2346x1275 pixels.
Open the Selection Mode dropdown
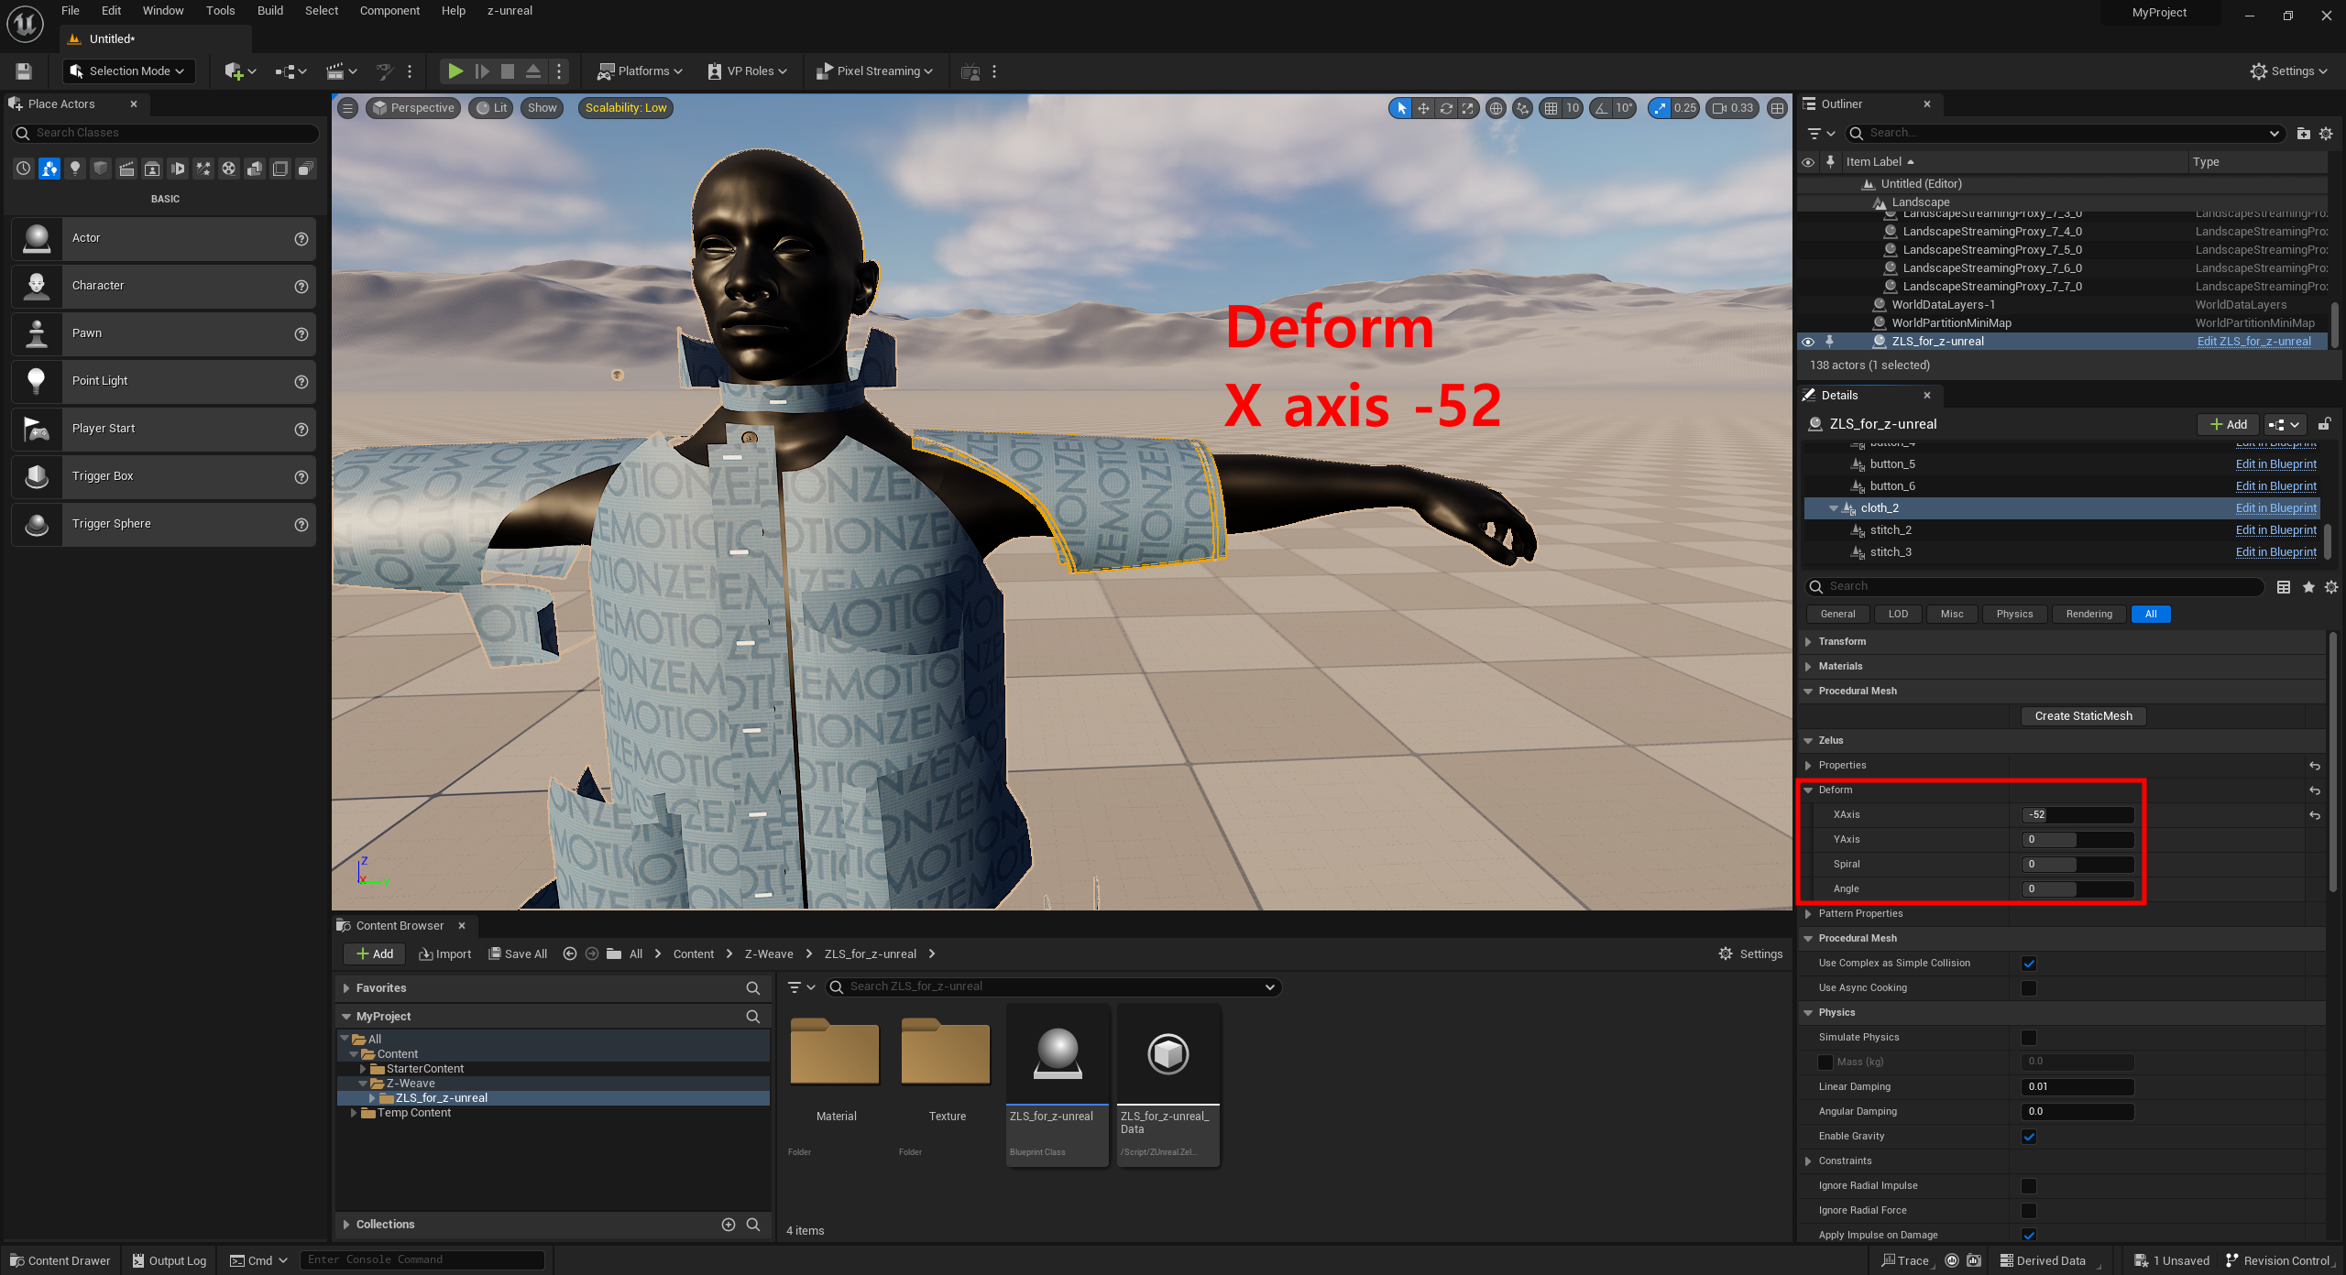pyautogui.click(x=128, y=71)
